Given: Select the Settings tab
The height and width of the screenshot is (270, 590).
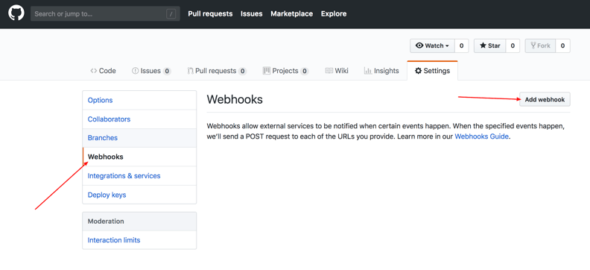Looking at the screenshot, I should point(432,71).
